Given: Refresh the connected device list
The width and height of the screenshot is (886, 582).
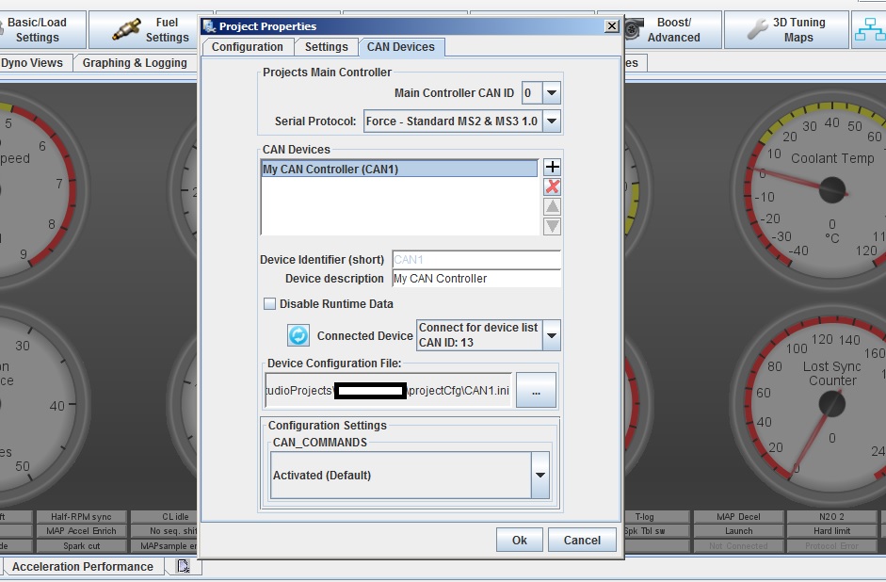Looking at the screenshot, I should pyautogui.click(x=298, y=335).
